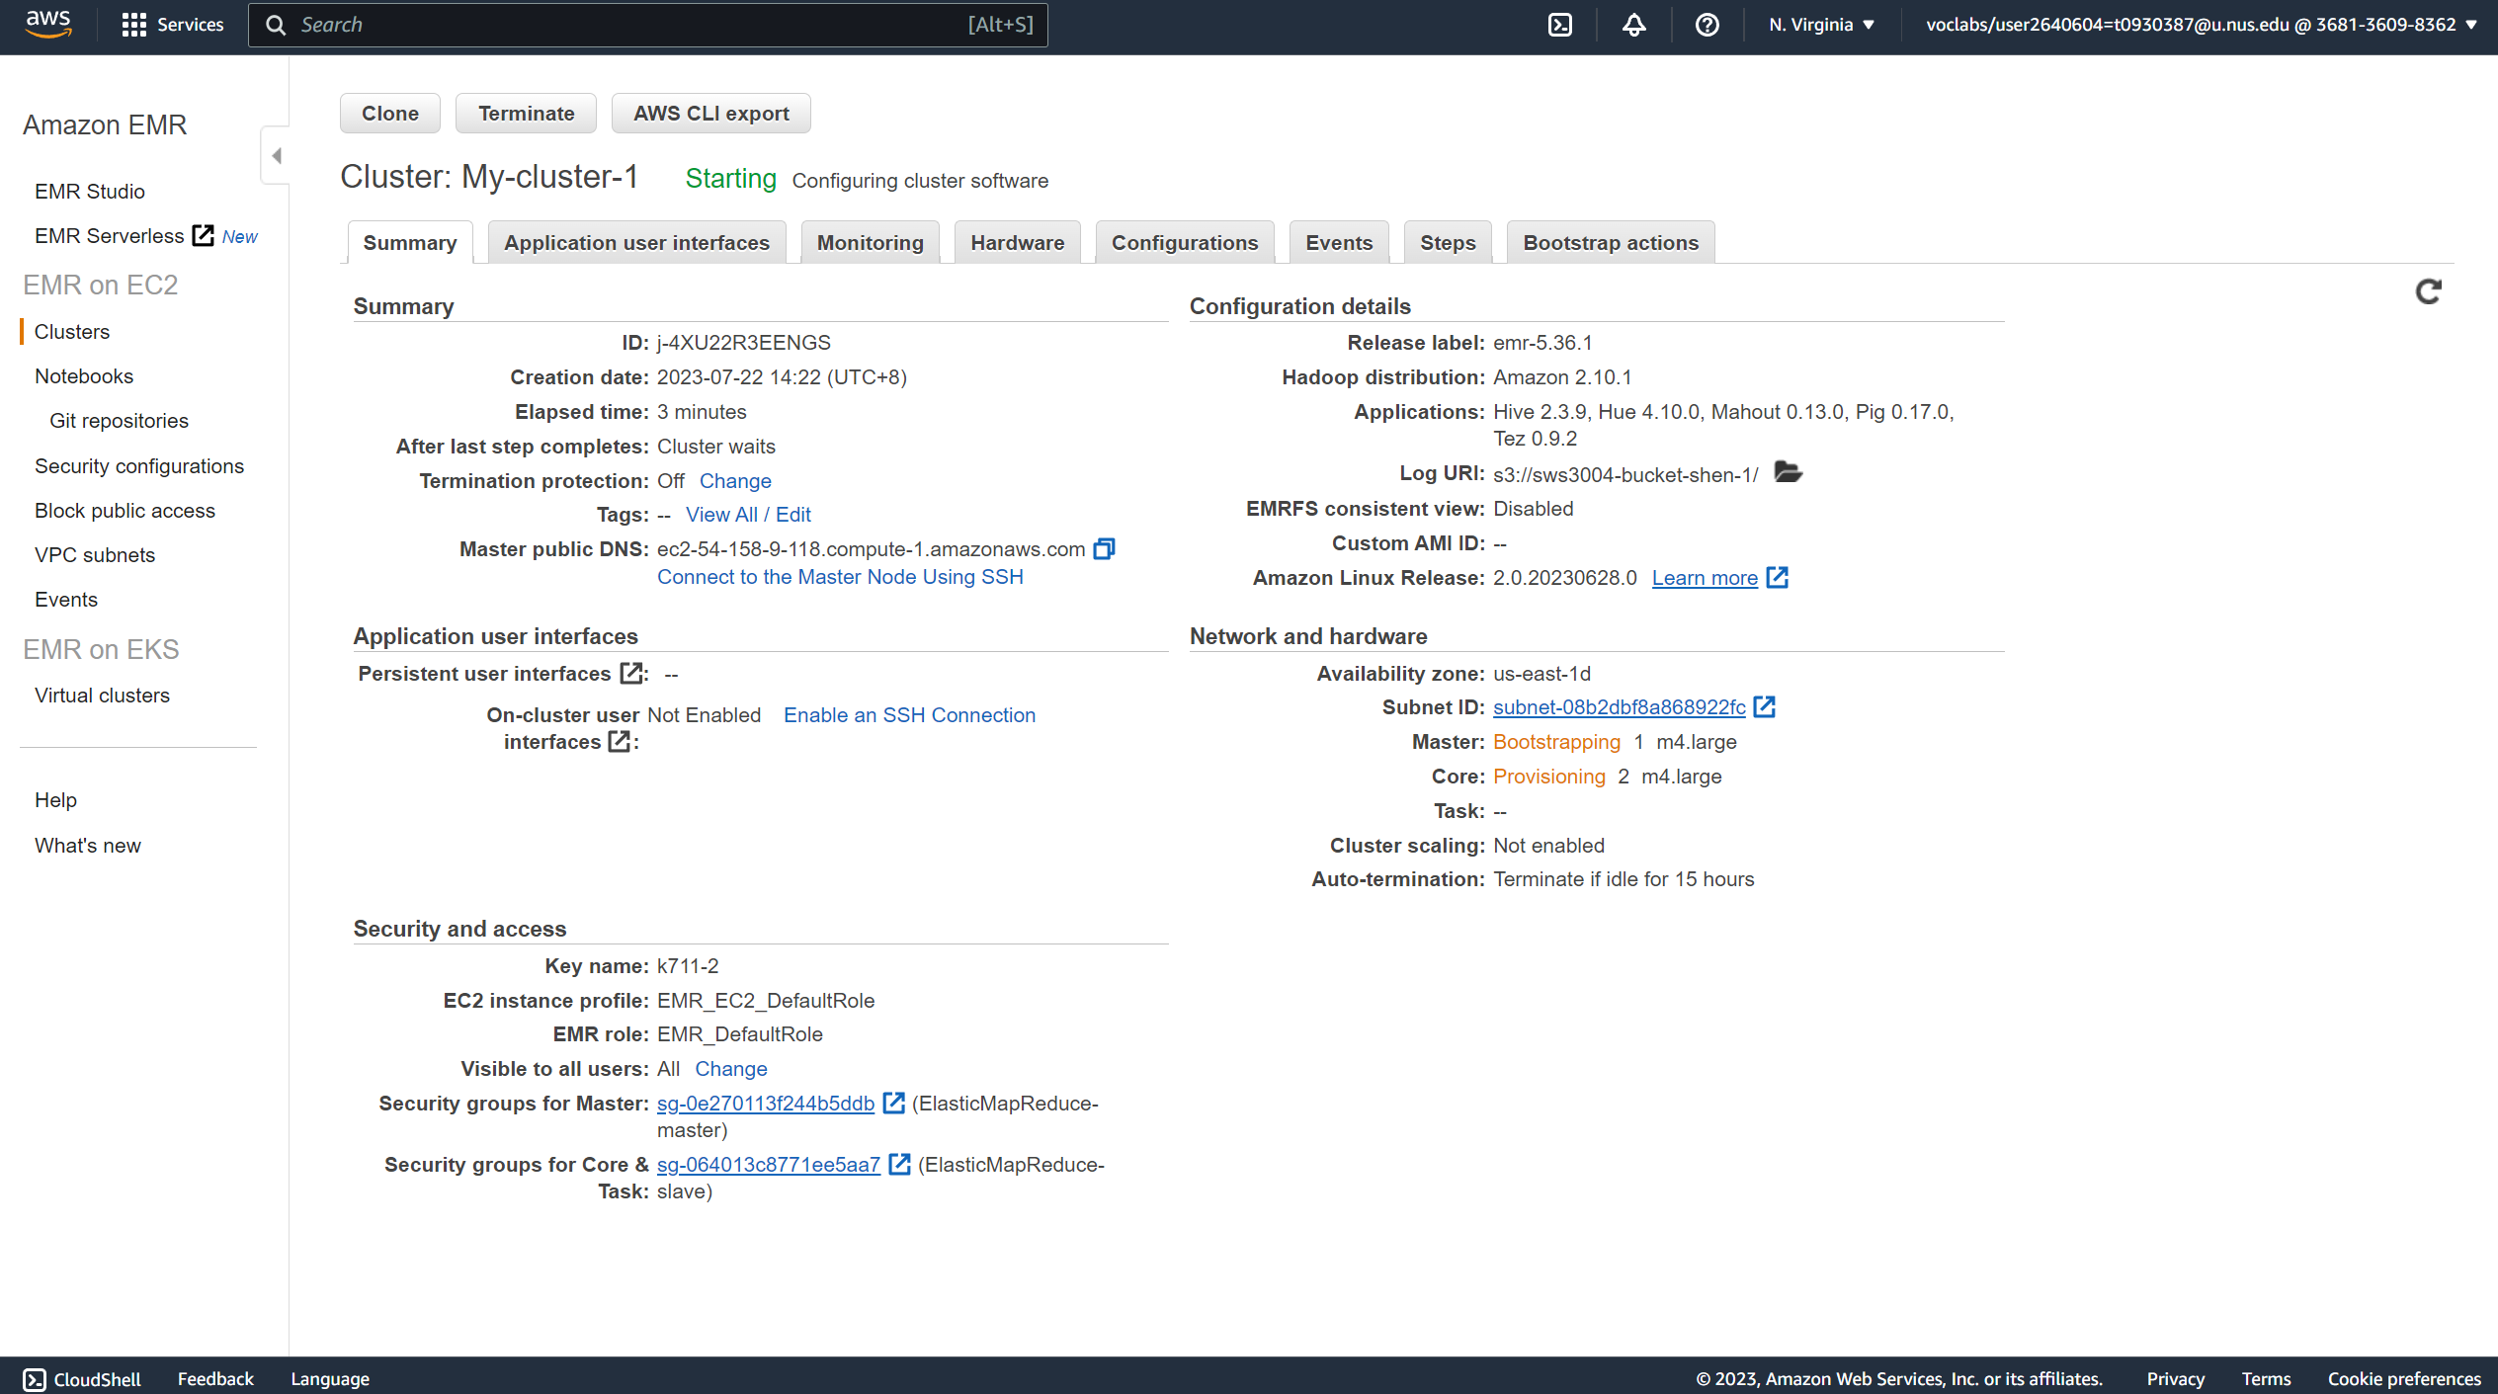Open Cookie preferences in footer
Viewport: 2498px width, 1394px height.
(x=2404, y=1379)
